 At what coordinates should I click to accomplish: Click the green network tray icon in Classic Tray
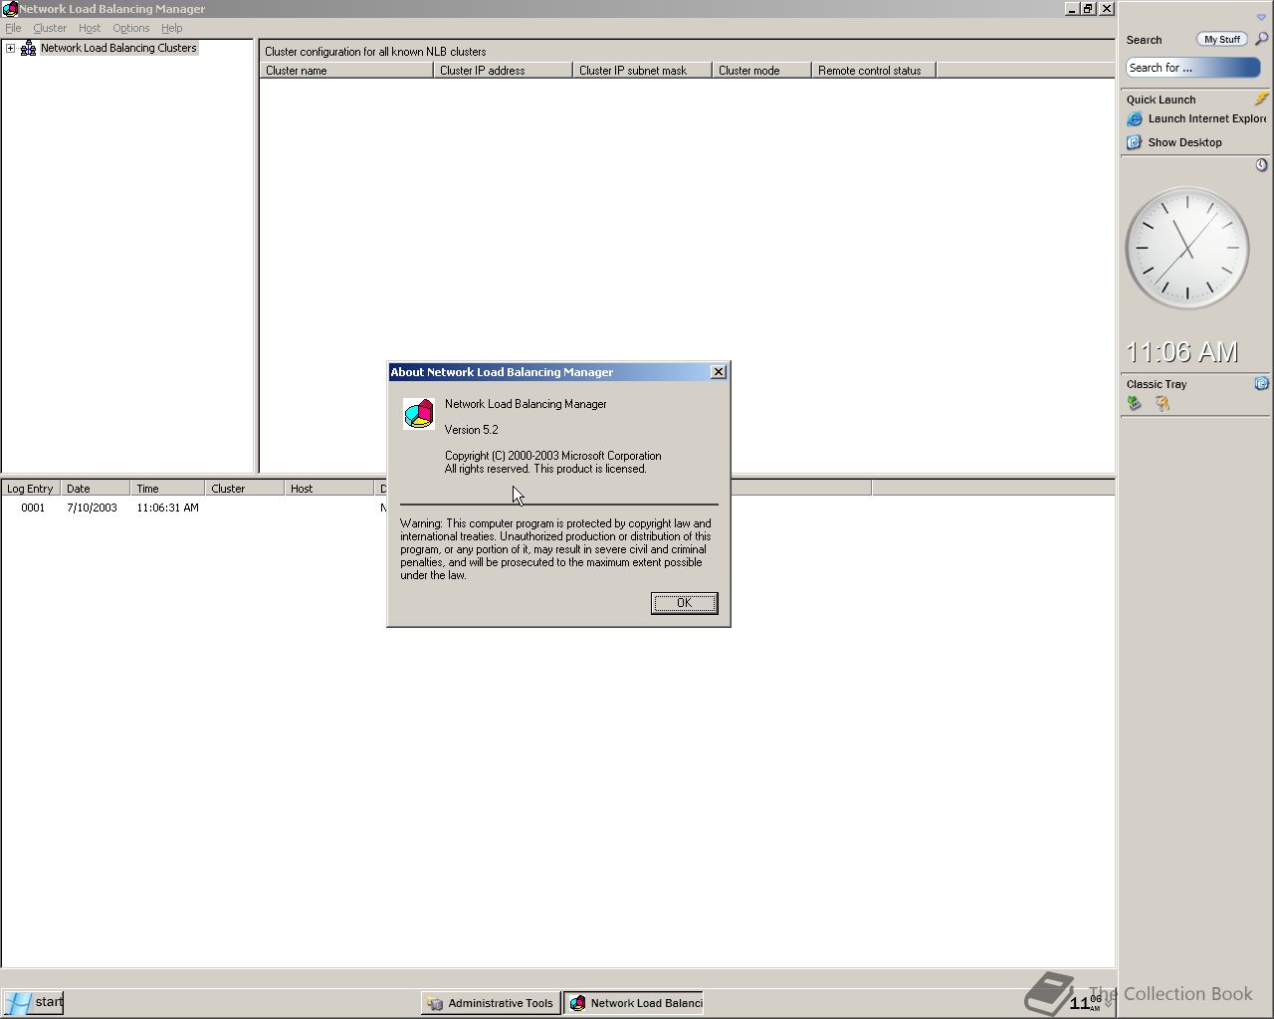tap(1134, 403)
